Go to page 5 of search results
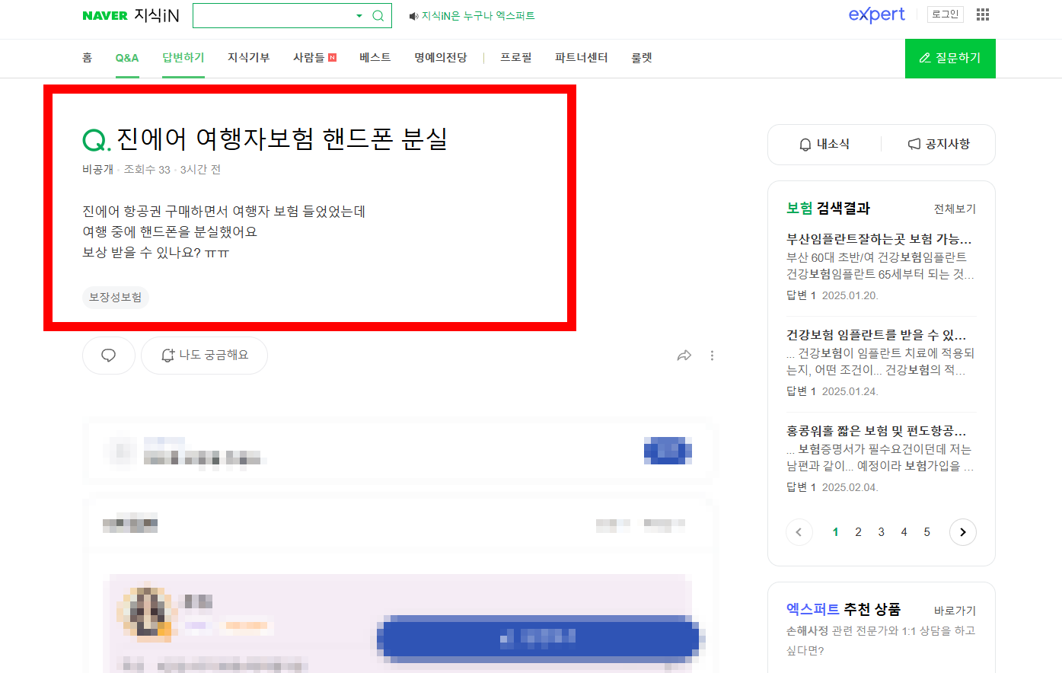This screenshot has width=1062, height=673. coord(926,532)
